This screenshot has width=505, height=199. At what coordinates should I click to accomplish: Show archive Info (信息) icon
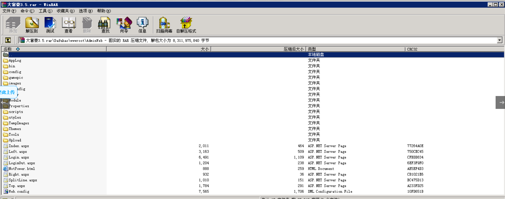(142, 25)
